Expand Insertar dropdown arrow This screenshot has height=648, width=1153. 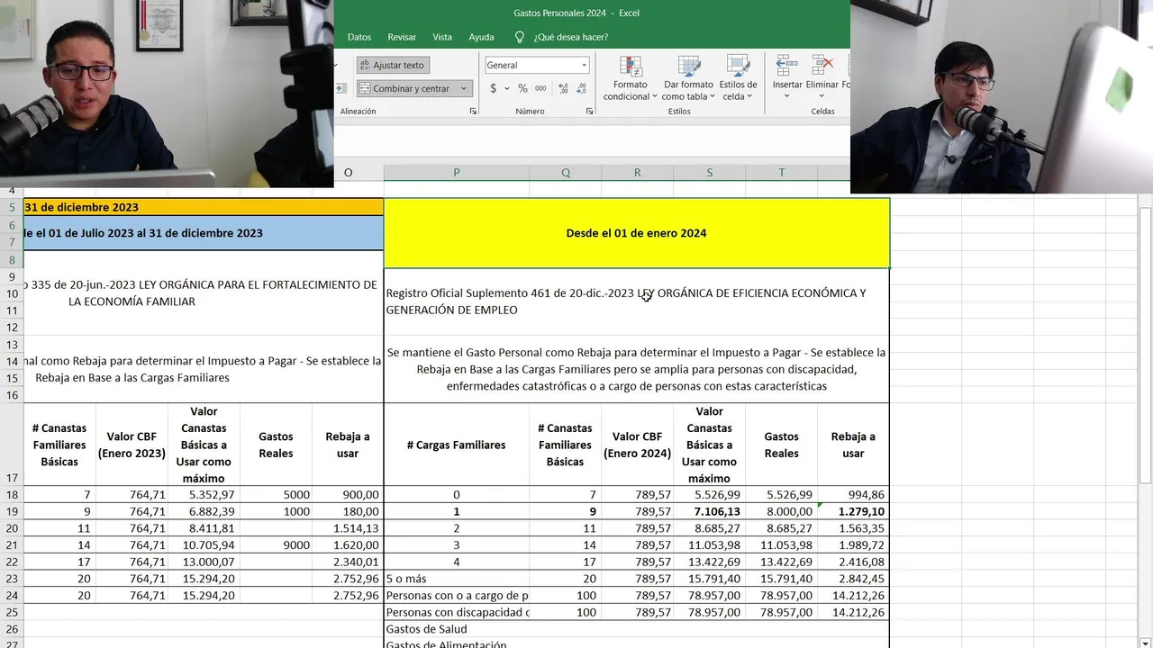[x=786, y=96]
